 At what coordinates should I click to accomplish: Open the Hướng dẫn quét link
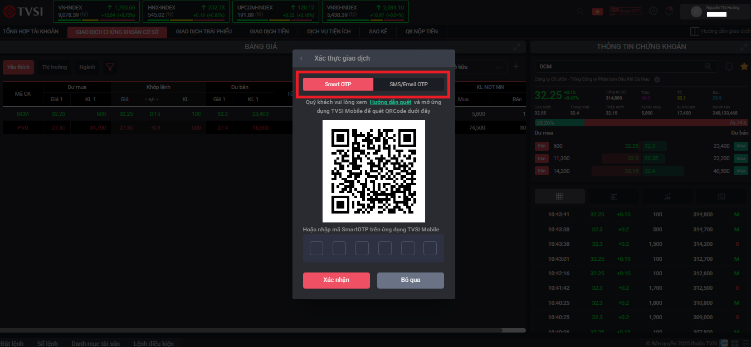[390, 102]
